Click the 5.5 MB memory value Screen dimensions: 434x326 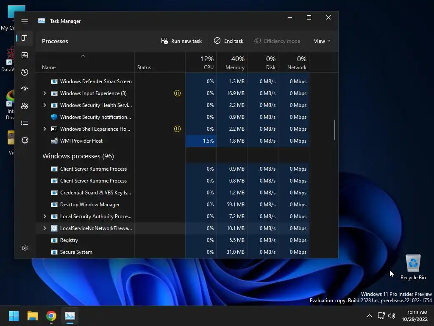(x=236, y=240)
